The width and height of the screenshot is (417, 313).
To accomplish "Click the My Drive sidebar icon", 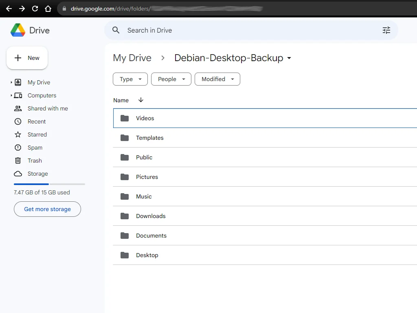I will pyautogui.click(x=18, y=82).
